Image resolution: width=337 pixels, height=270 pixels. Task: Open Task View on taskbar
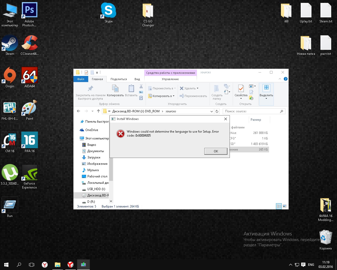point(32,264)
